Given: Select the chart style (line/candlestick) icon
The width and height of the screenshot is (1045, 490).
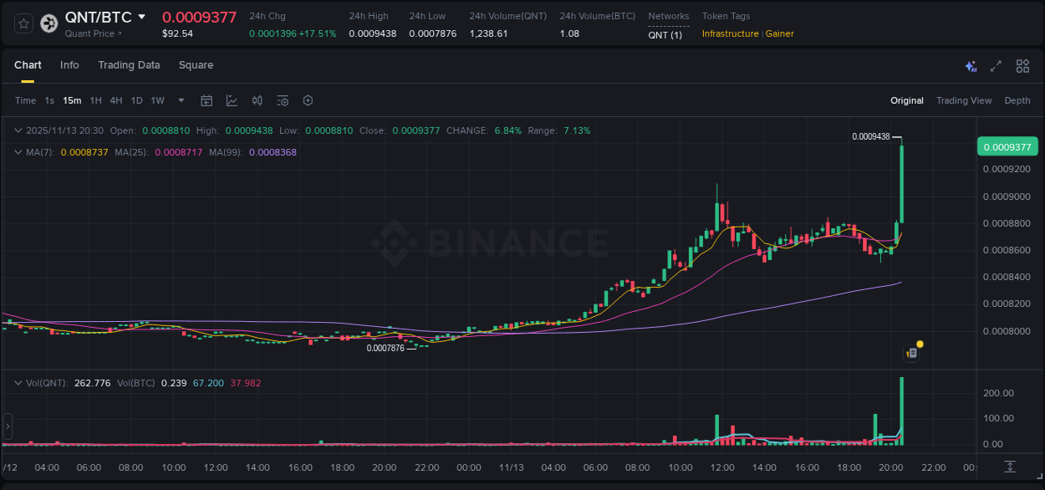Looking at the screenshot, I should point(232,100).
